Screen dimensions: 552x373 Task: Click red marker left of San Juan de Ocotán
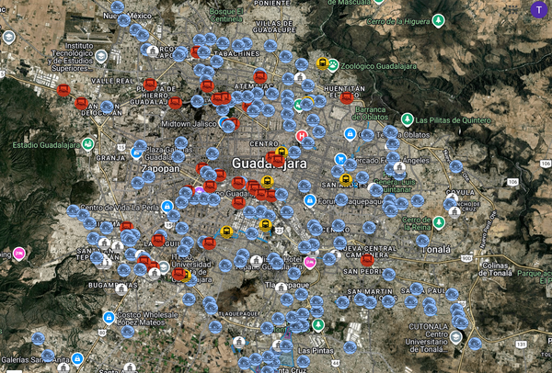pyautogui.click(x=81, y=104)
